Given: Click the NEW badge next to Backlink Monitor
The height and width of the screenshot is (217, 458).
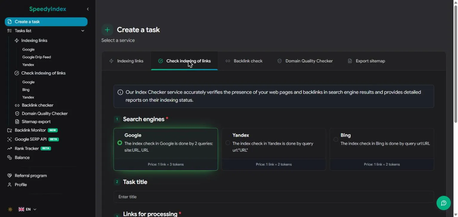Looking at the screenshot, I should pos(53,130).
